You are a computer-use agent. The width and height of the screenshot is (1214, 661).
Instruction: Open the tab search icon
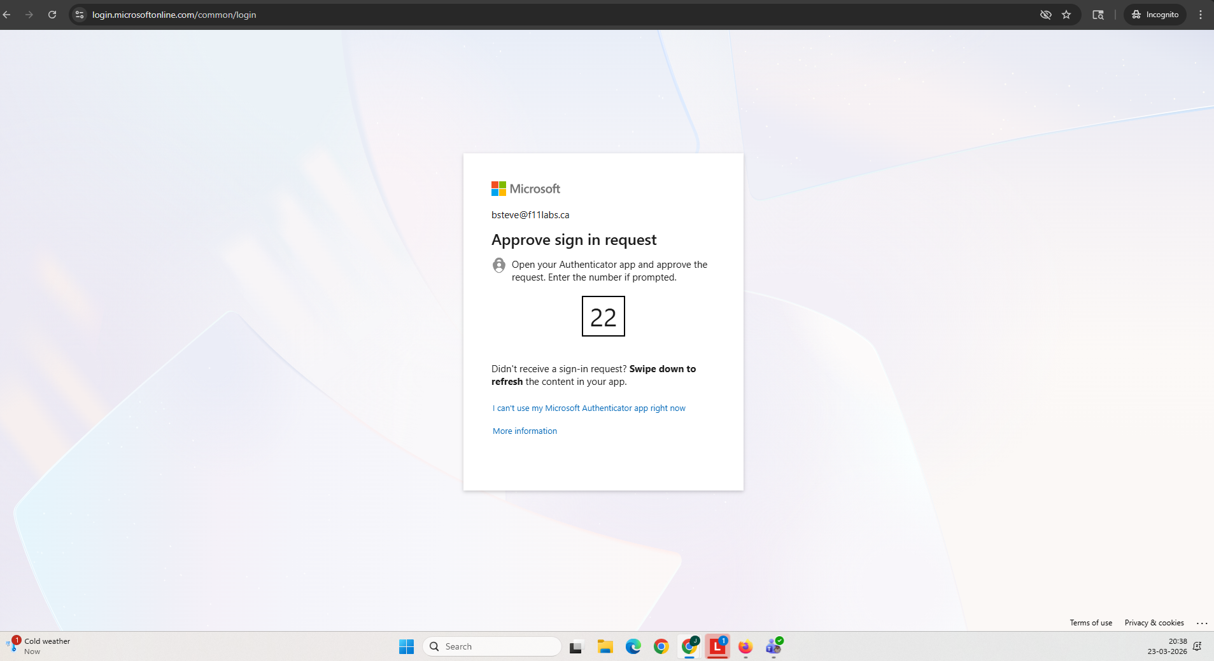pos(1098,15)
